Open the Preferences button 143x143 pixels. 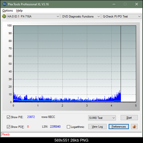118,127
